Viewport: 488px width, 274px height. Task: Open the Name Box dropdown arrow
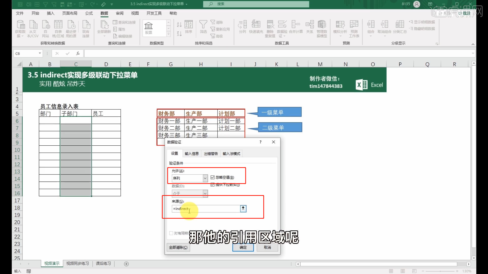click(x=40, y=53)
